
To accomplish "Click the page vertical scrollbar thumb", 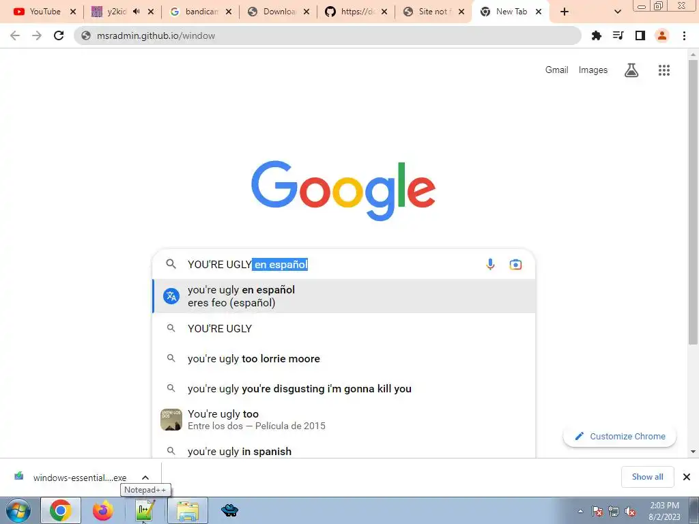I will point(693,202).
